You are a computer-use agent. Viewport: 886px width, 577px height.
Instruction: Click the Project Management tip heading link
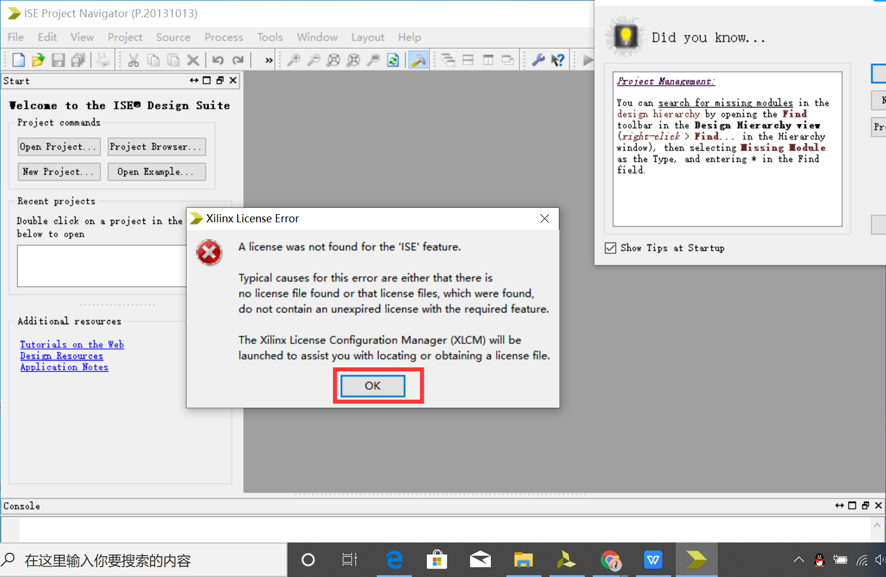pyautogui.click(x=666, y=81)
